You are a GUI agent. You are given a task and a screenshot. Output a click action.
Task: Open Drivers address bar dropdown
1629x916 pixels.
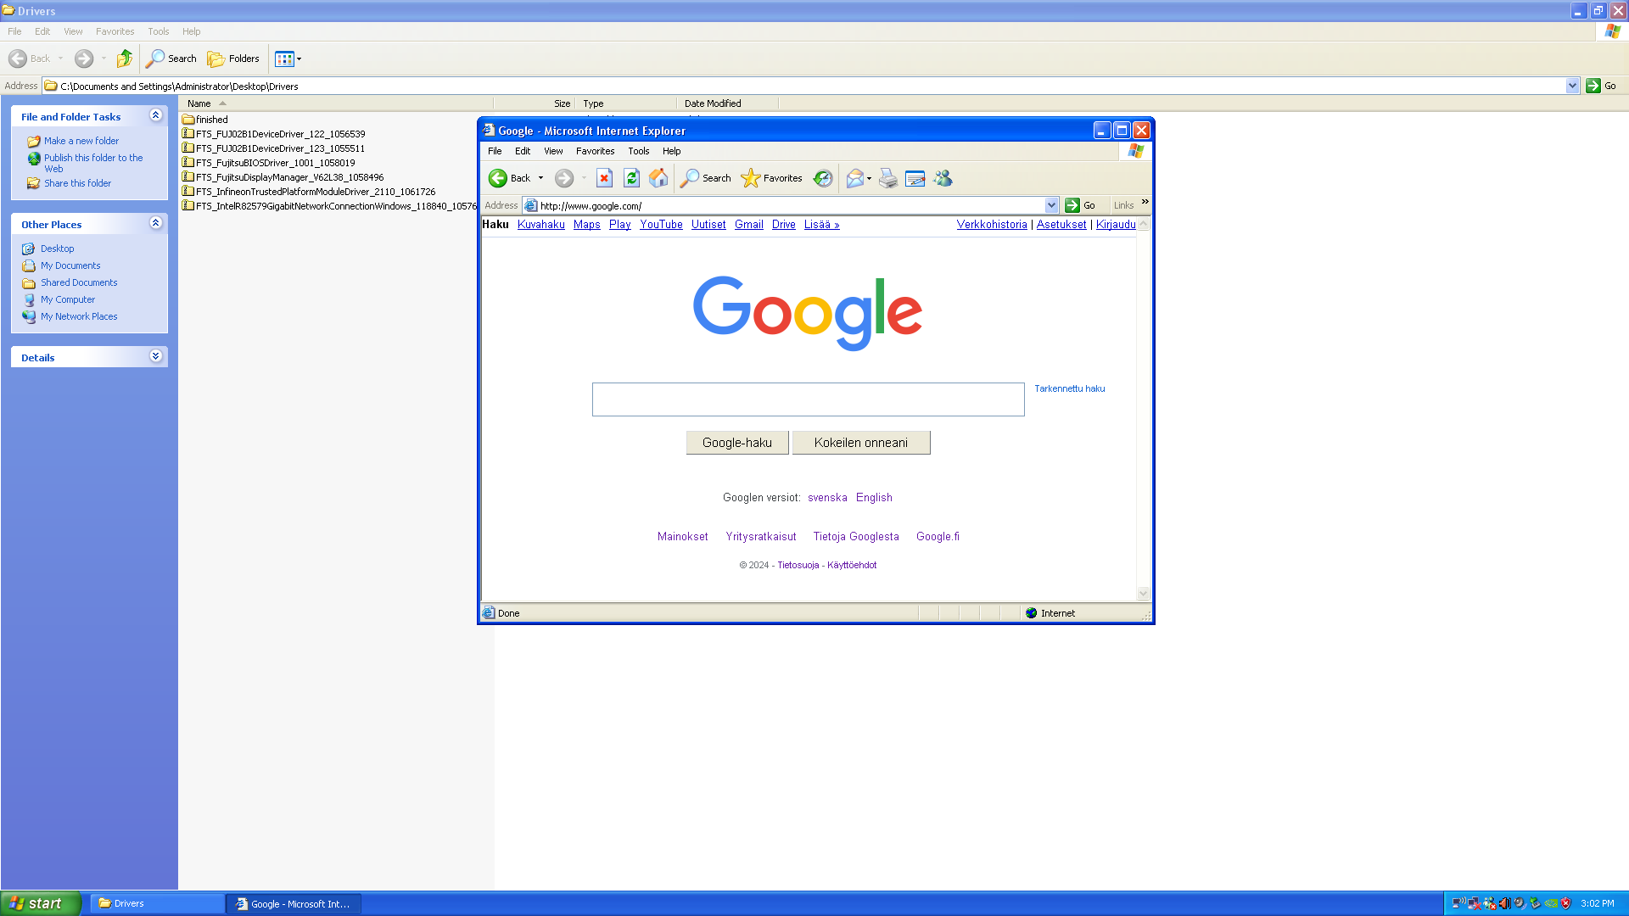[x=1572, y=86]
